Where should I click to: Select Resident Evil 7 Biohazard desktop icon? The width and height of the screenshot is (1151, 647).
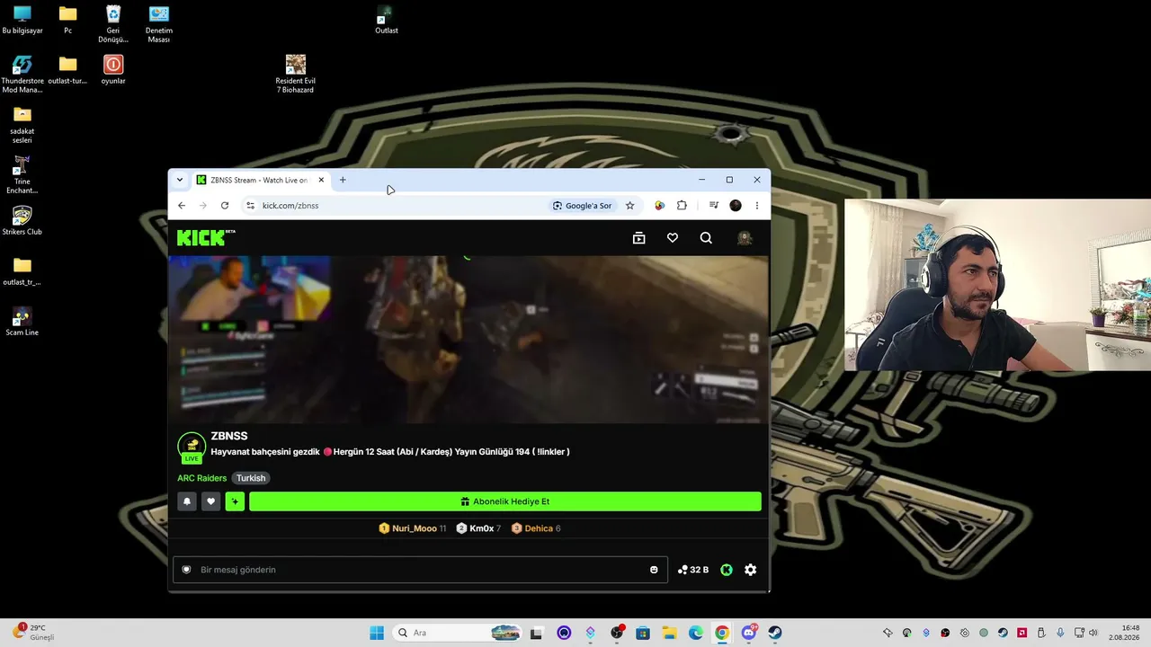[295, 74]
